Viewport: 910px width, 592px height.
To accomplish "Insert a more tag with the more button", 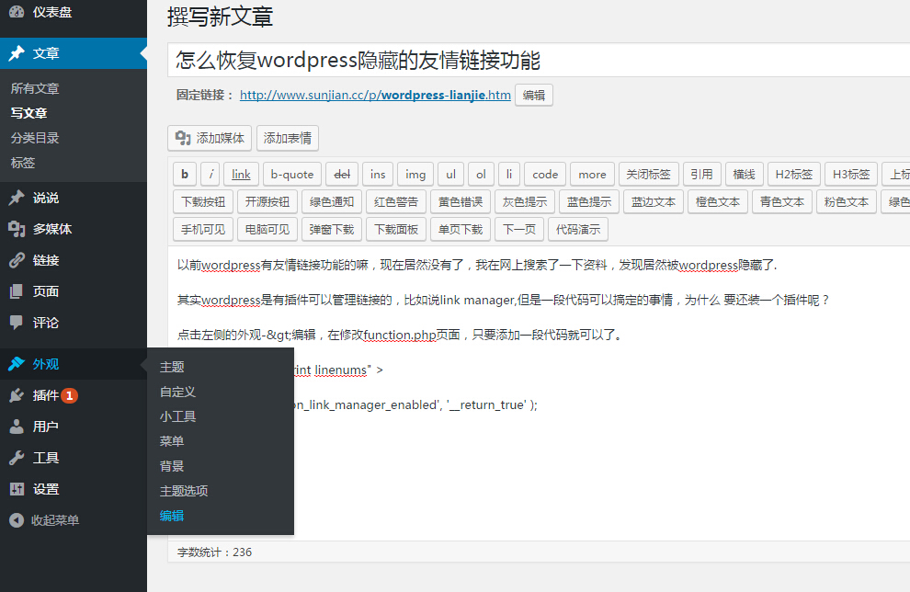I will click(x=592, y=174).
